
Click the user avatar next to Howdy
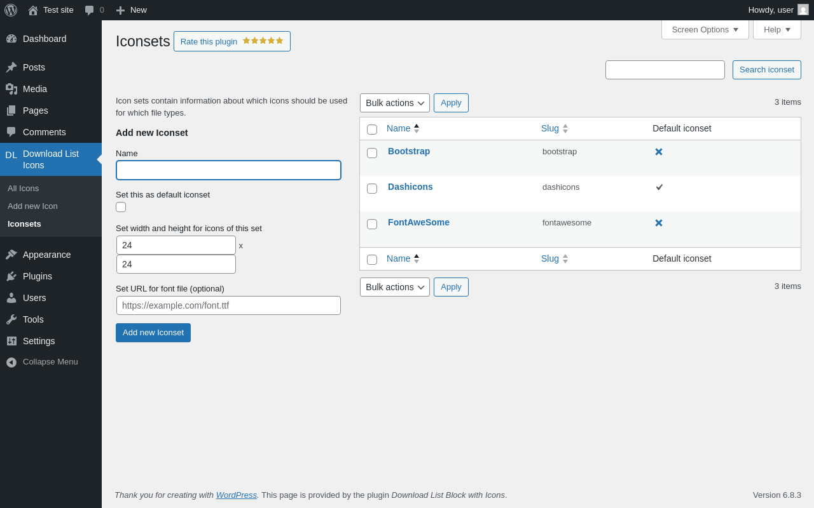pyautogui.click(x=803, y=10)
